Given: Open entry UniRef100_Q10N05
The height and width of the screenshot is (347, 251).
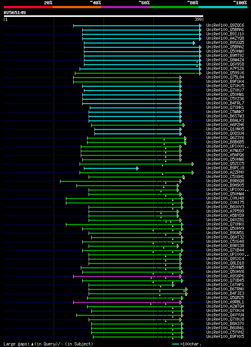Looking at the screenshot, I should point(226,129).
